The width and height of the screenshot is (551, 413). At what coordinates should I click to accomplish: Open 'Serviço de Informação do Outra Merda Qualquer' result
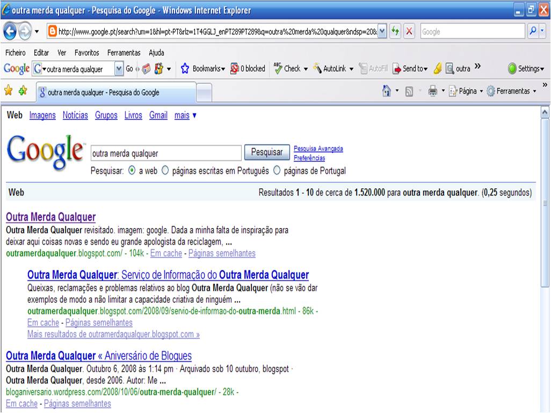pyautogui.click(x=168, y=275)
